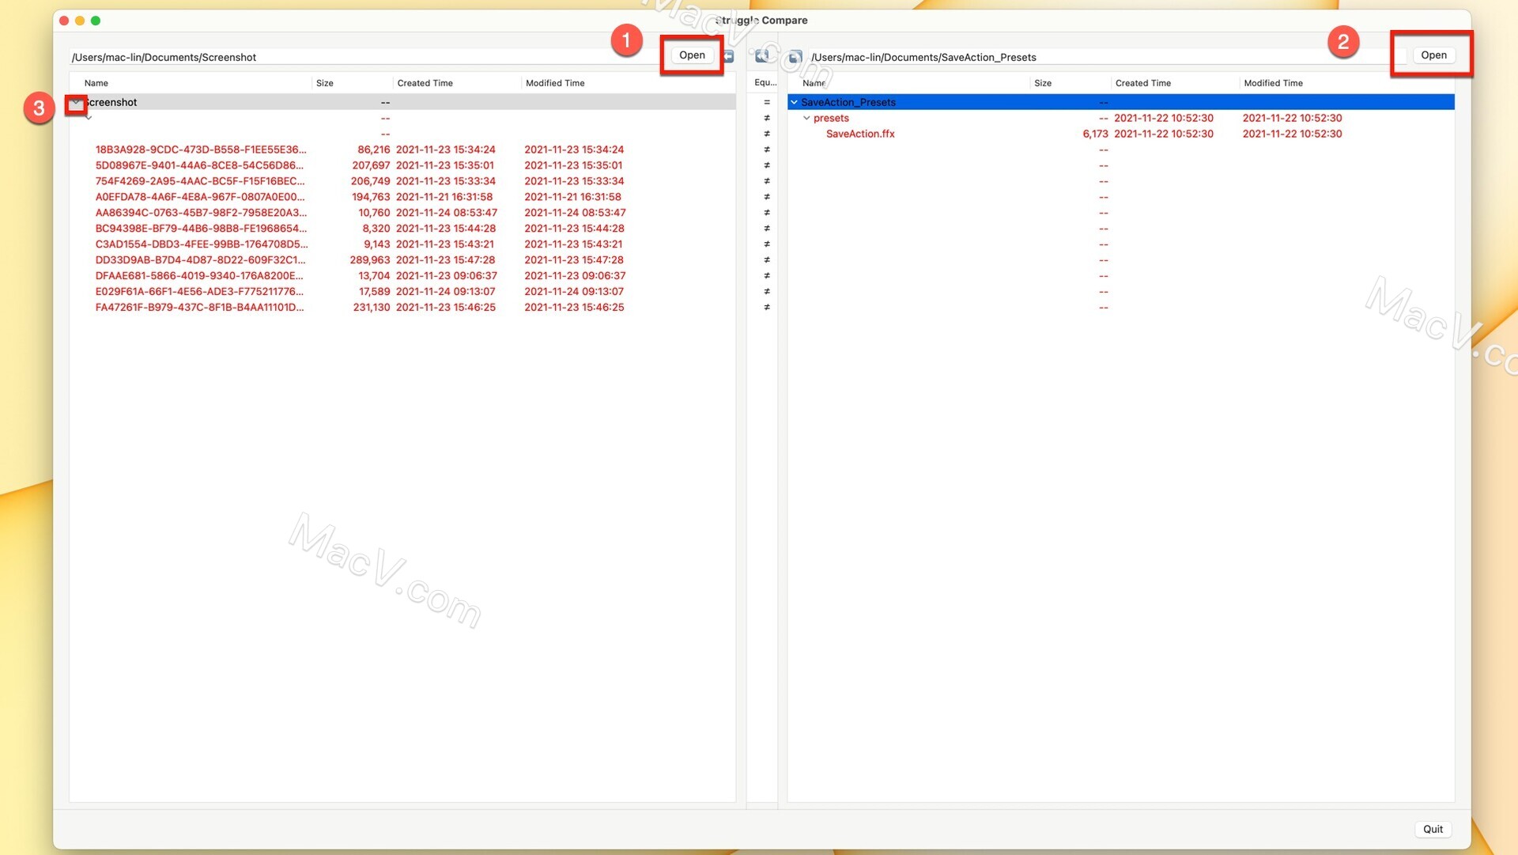1518x855 pixels.
Task: Select file A0EFDA78-4A6F-4E8A-967F-0807A0E00...
Action: click(200, 197)
